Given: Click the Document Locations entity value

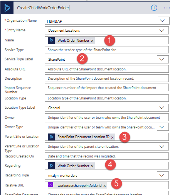Looking at the screenshot, I should click(x=64, y=31).
